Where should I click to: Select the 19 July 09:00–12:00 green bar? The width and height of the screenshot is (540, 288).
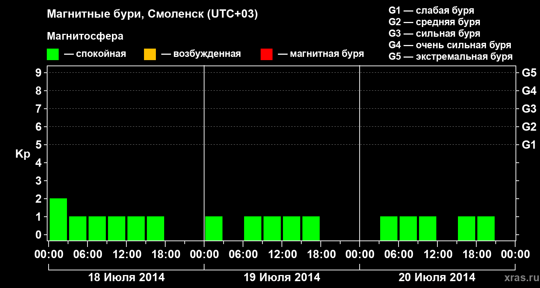click(272, 228)
